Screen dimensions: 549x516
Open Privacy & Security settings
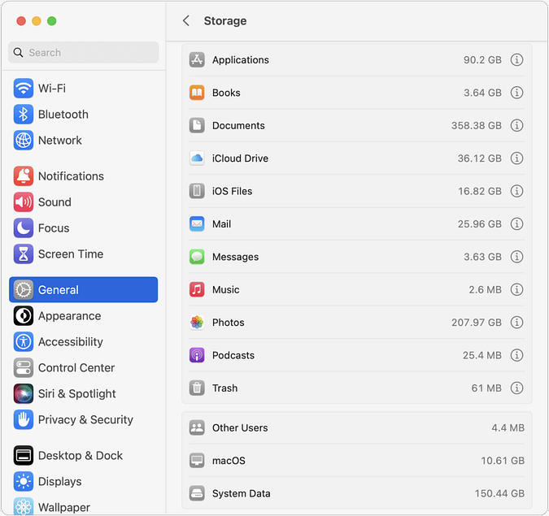point(85,420)
